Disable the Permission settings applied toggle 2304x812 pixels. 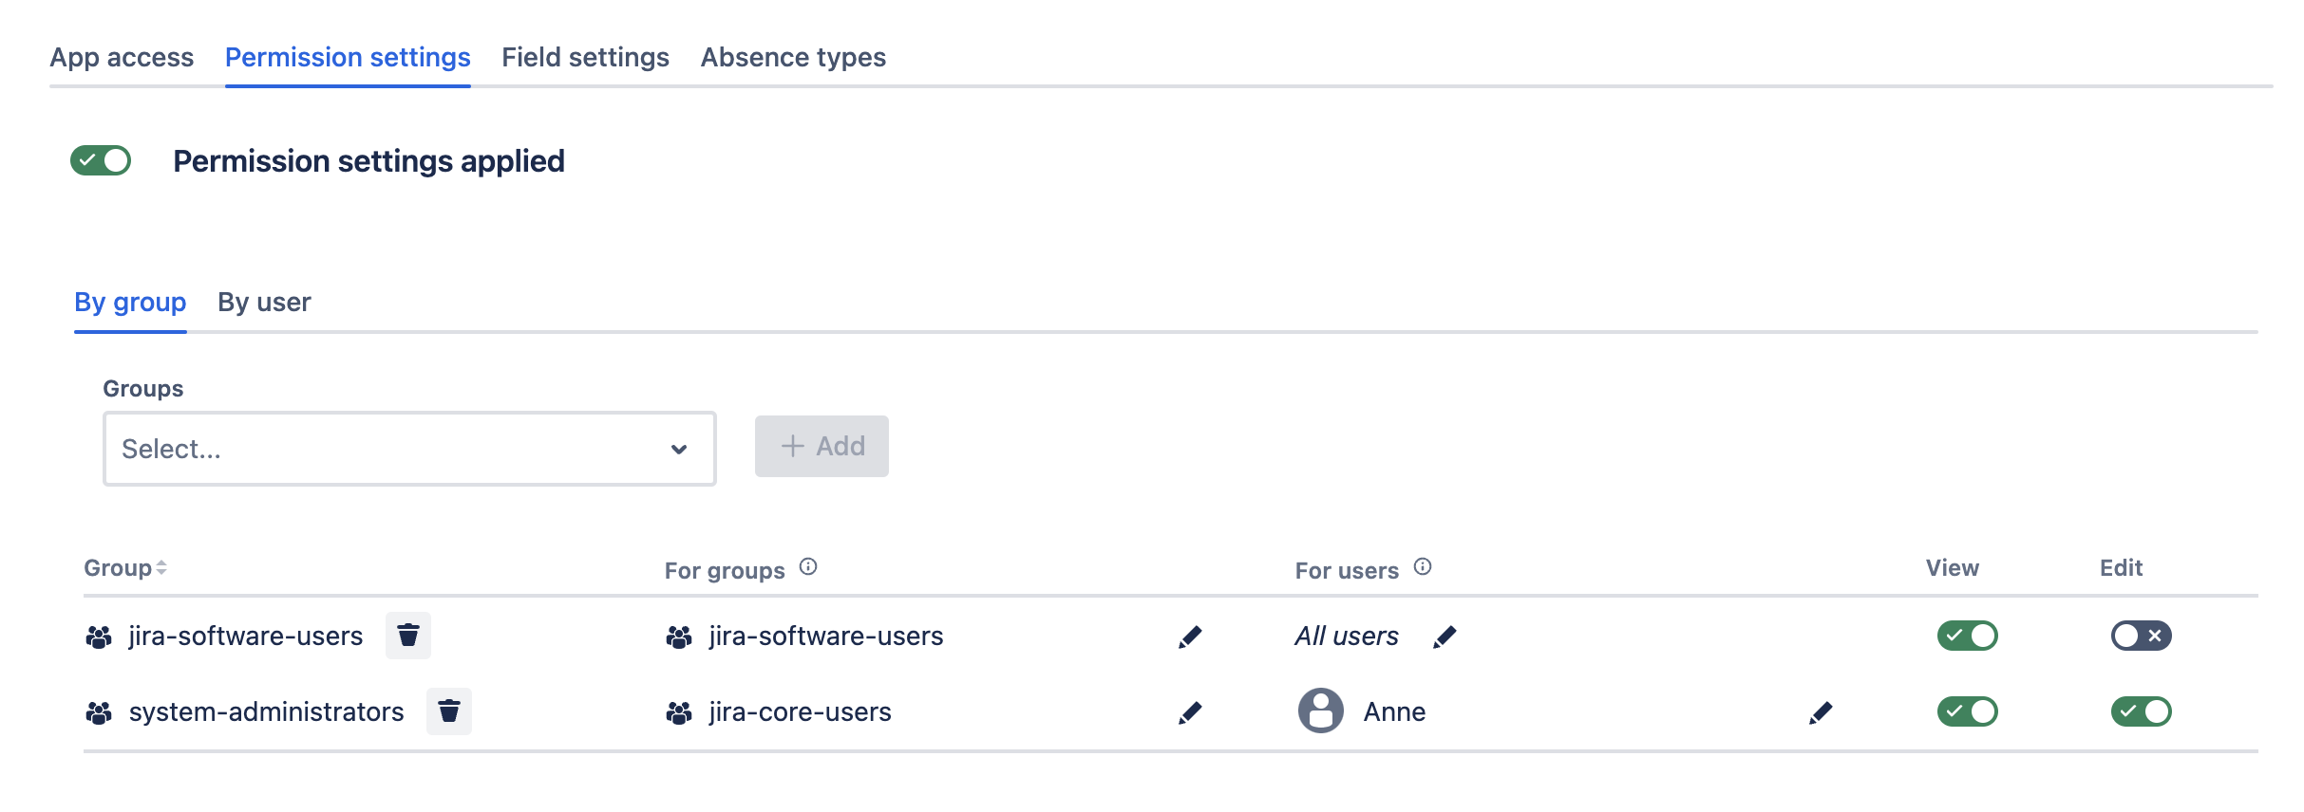click(x=101, y=161)
